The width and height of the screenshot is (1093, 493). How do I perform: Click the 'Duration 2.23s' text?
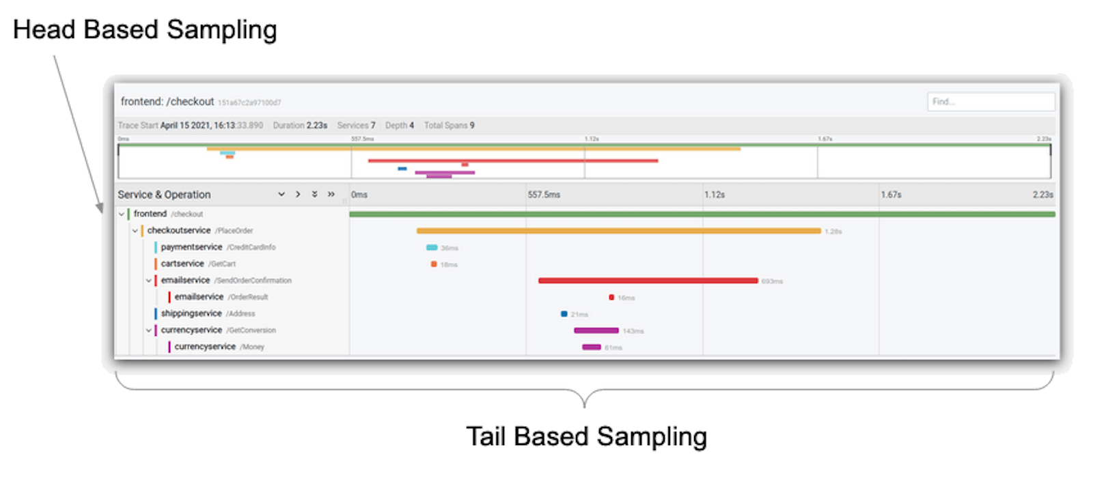(300, 126)
